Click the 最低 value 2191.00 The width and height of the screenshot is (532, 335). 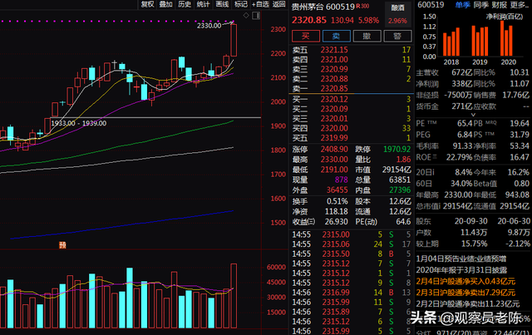334,170
